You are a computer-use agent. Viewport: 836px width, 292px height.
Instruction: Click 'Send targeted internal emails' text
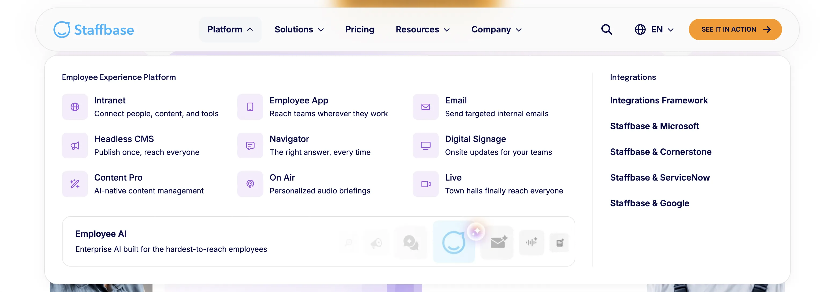click(497, 114)
